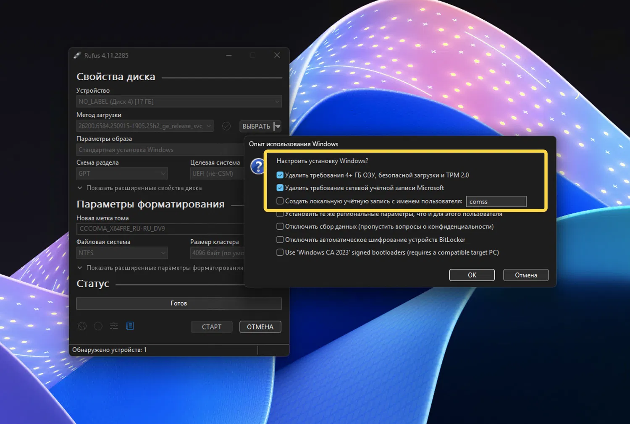This screenshot has height=424, width=630.
Task: Click the Опыт использования Windows dialog title
Action: click(x=294, y=144)
